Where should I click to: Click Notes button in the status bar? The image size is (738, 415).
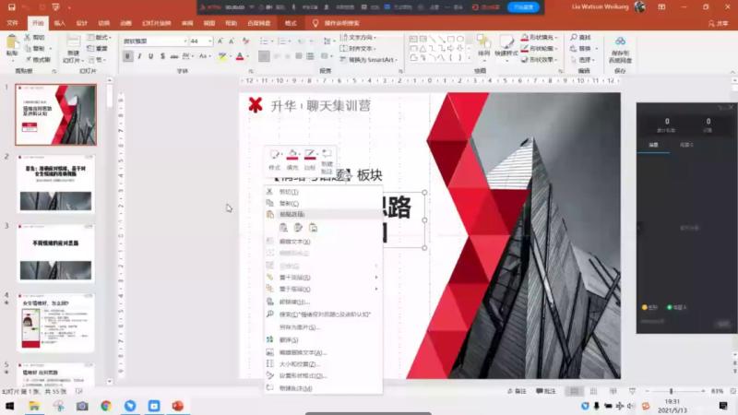517,391
